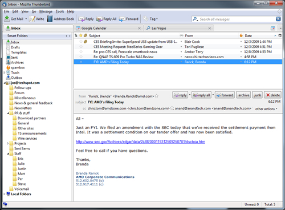Open the search magnifier options dropdown
The height and width of the screenshot is (210, 285).
pos(196,19)
